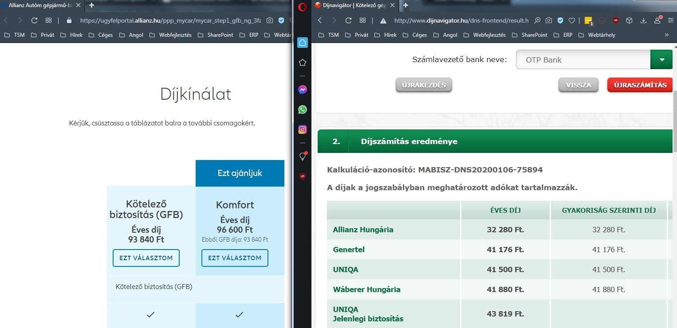Switch to the Allianz Autóm gépjármű tab
This screenshot has width=677, height=328.
[x=42, y=5]
